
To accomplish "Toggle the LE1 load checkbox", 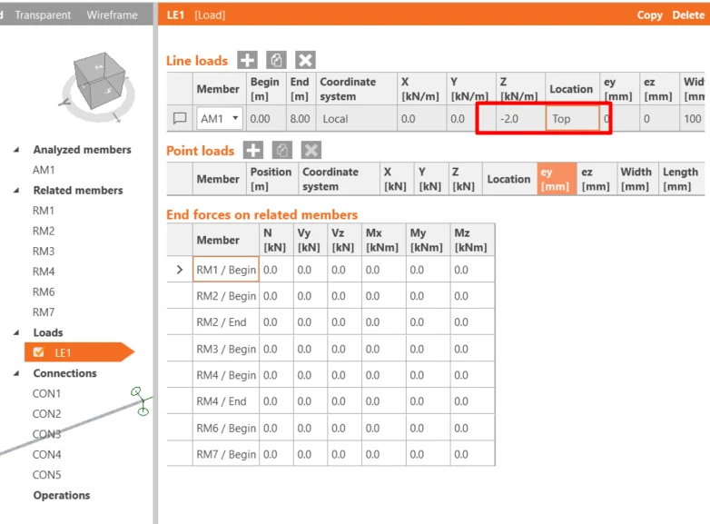I will coord(39,352).
